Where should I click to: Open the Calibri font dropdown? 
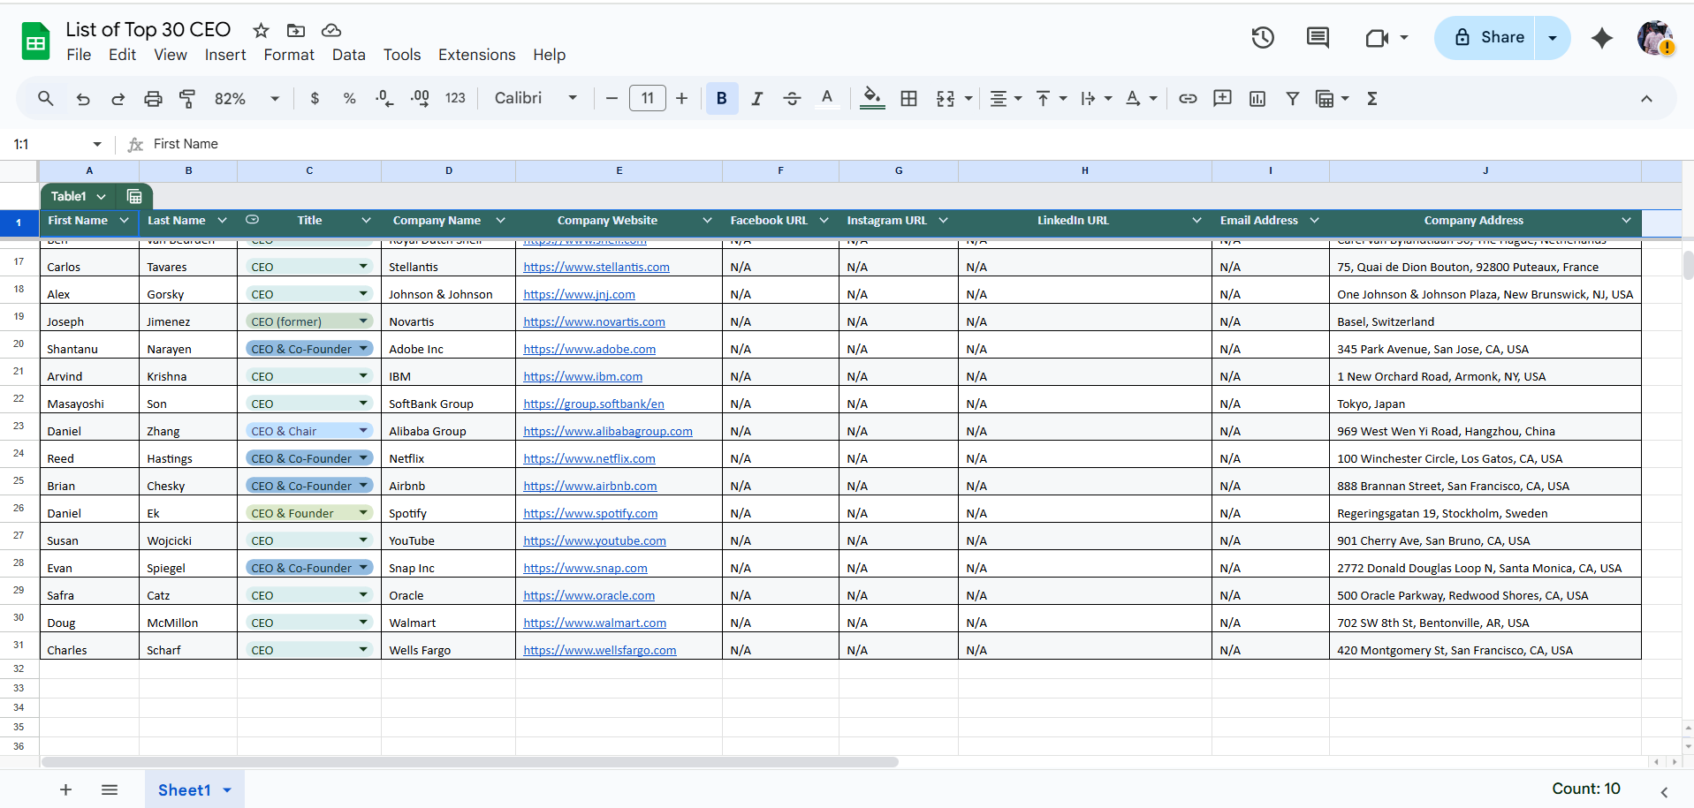[x=536, y=99]
